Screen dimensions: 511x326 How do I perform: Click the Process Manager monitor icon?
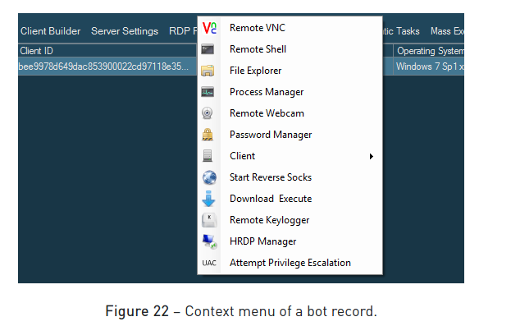pos(208,92)
